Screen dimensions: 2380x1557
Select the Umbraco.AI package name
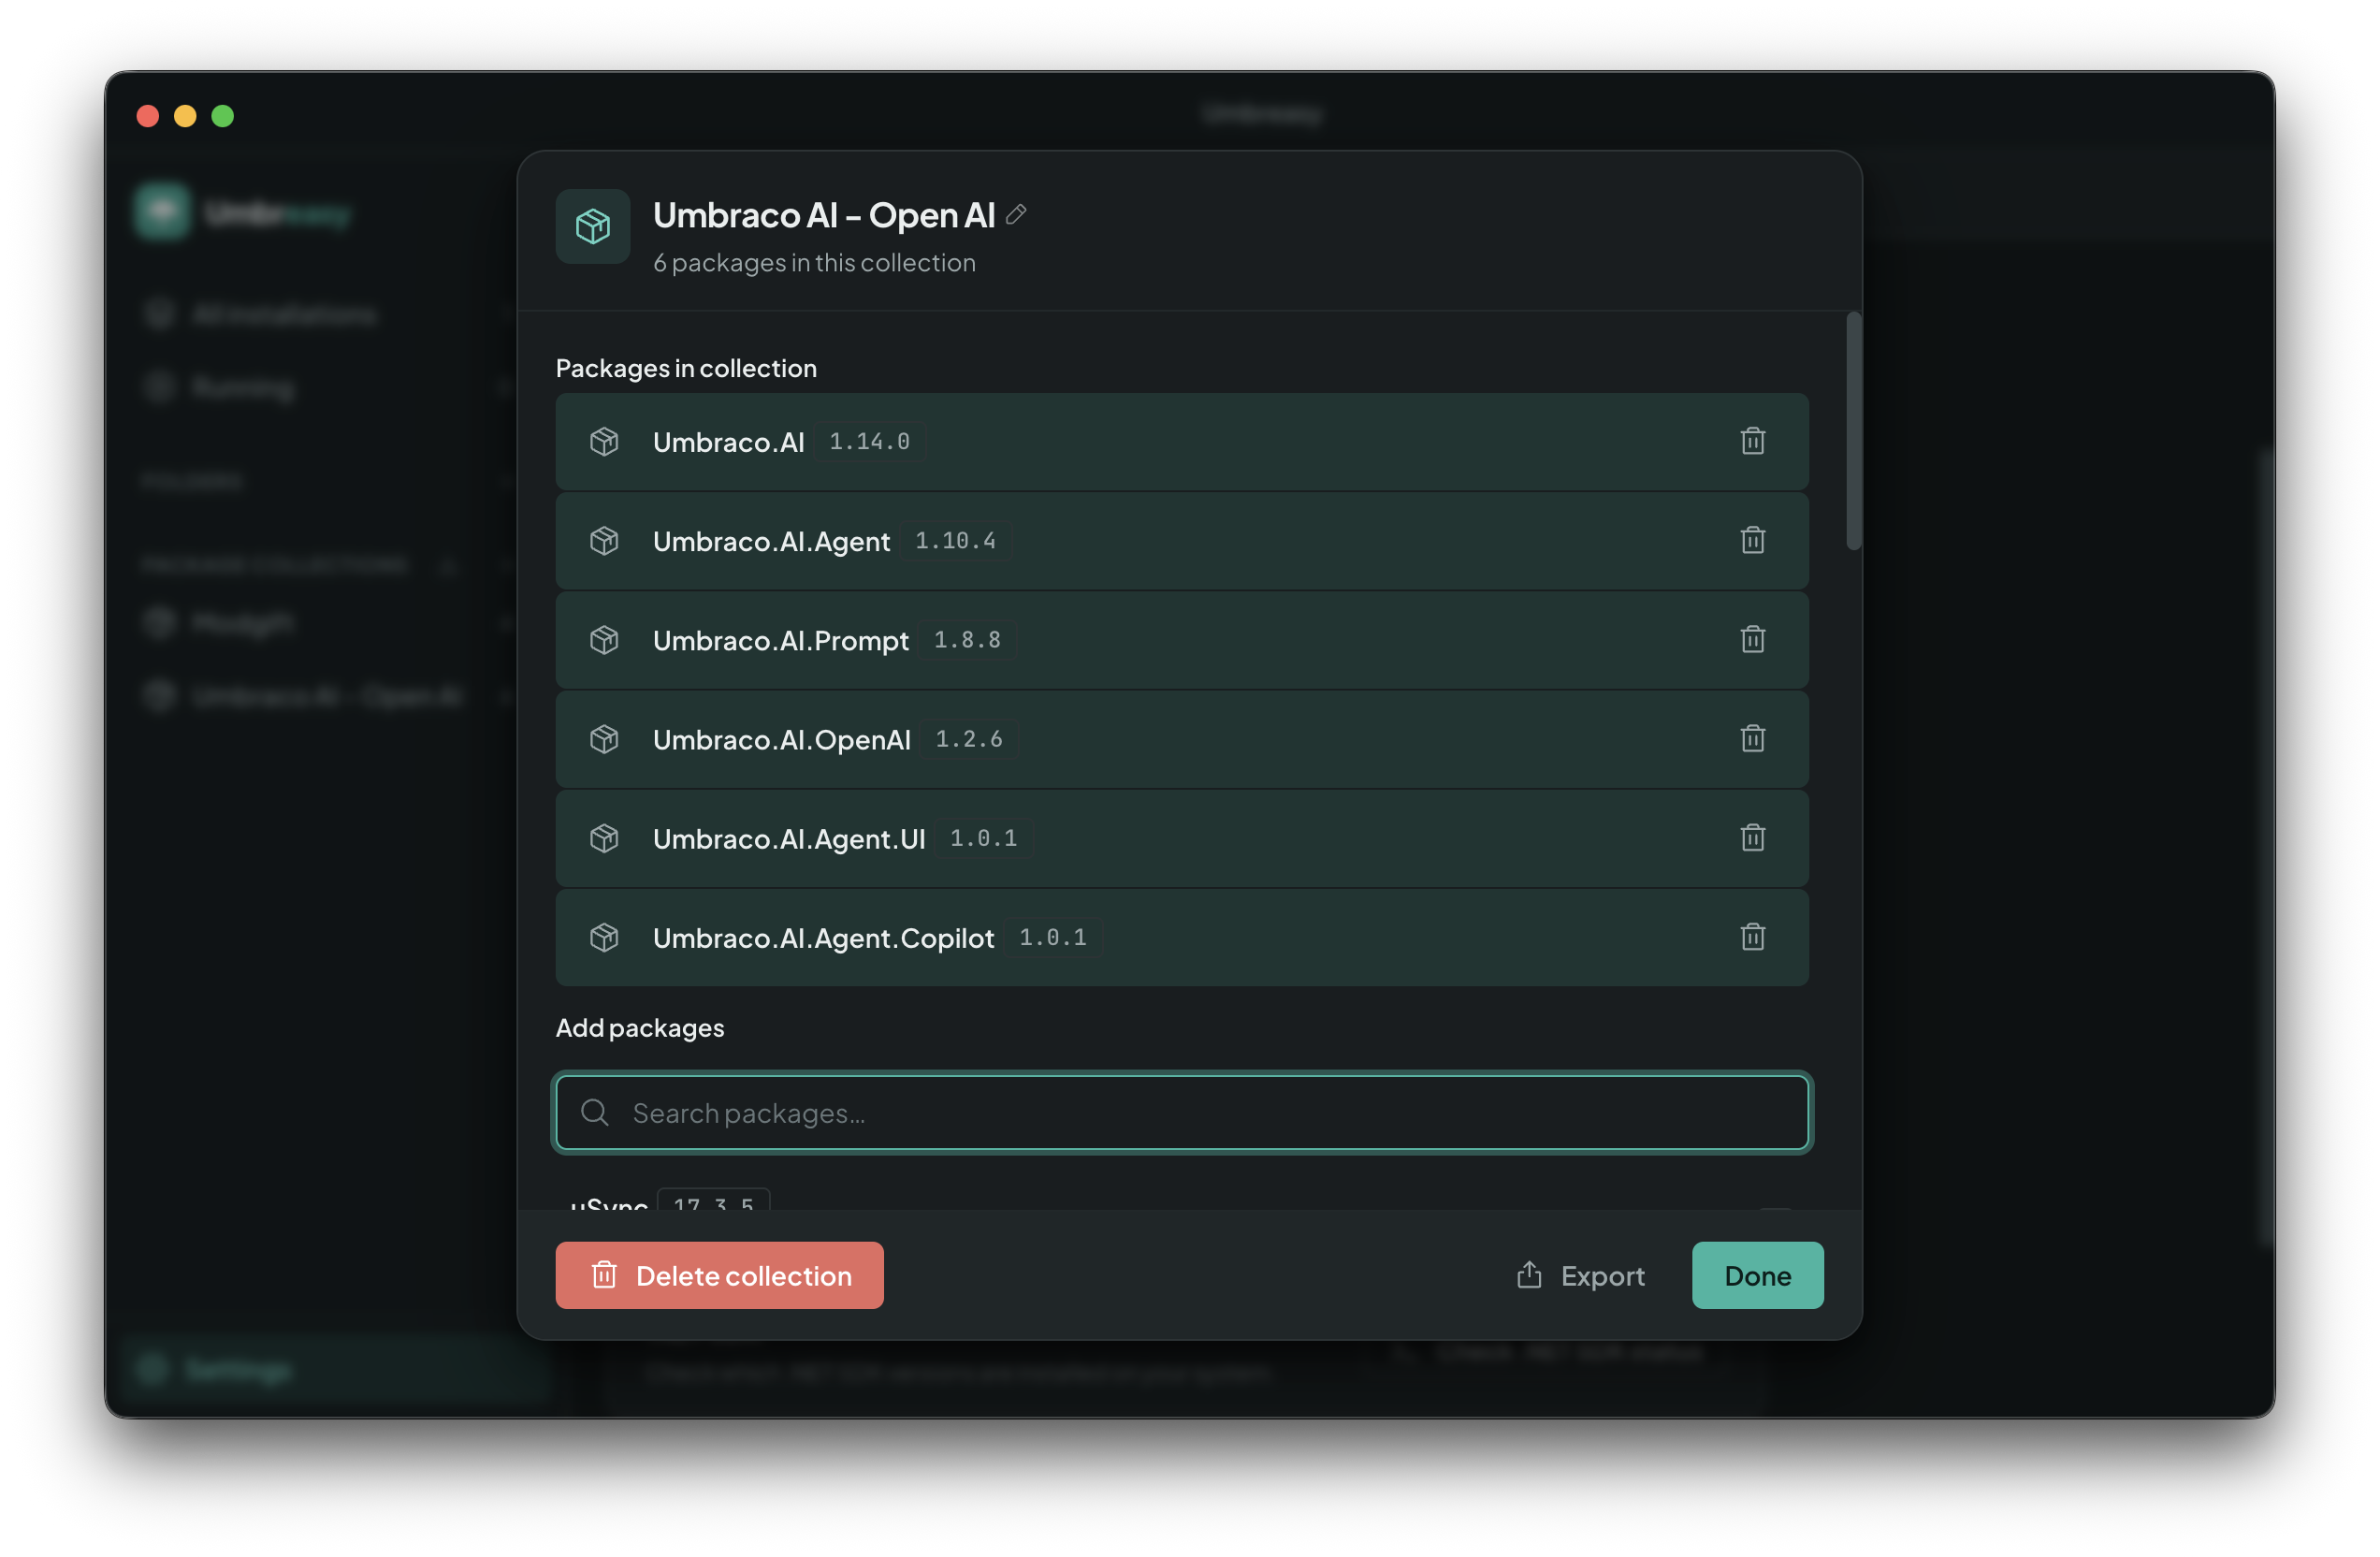click(x=728, y=442)
